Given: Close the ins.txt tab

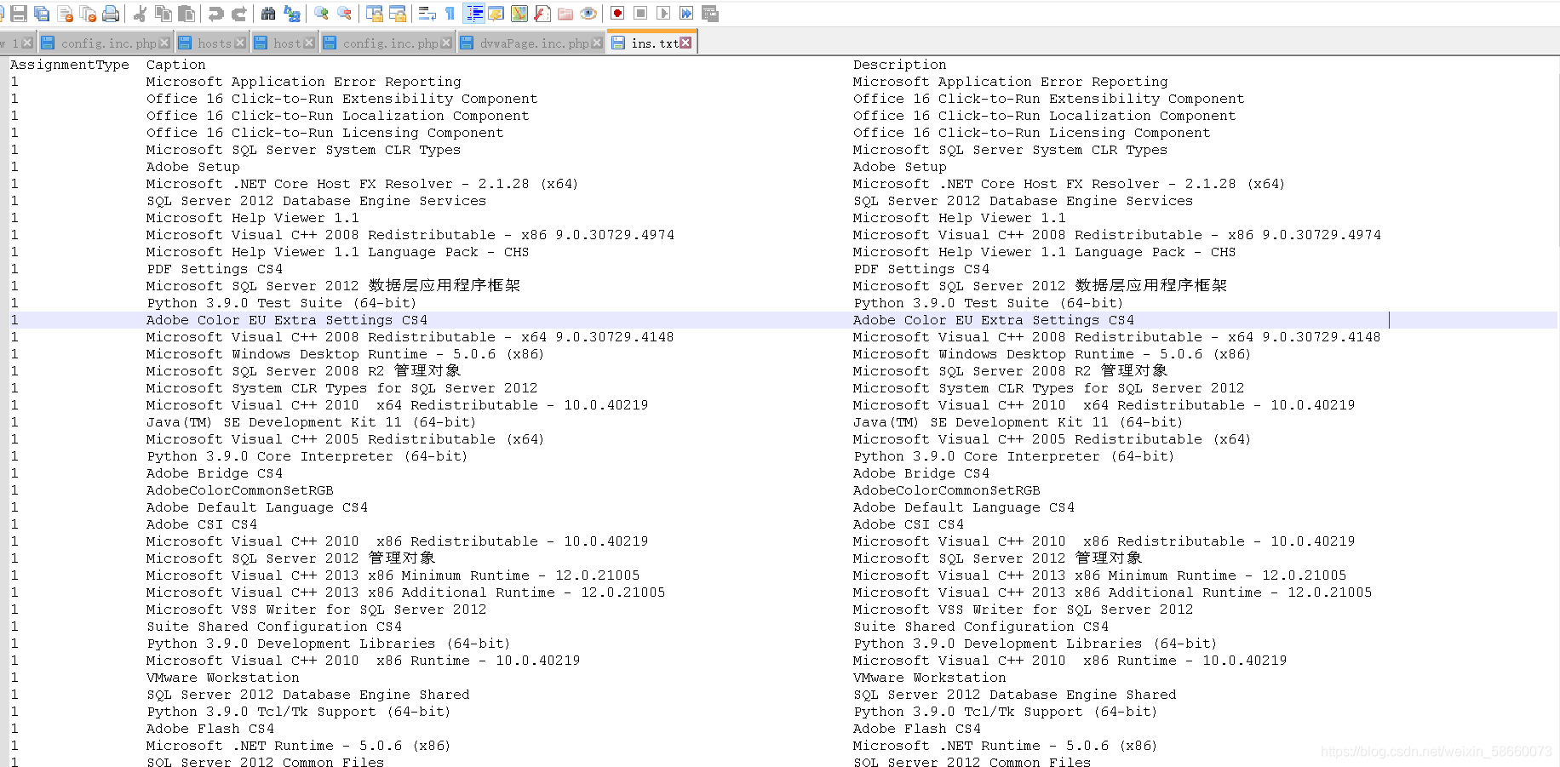Looking at the screenshot, I should click(685, 43).
